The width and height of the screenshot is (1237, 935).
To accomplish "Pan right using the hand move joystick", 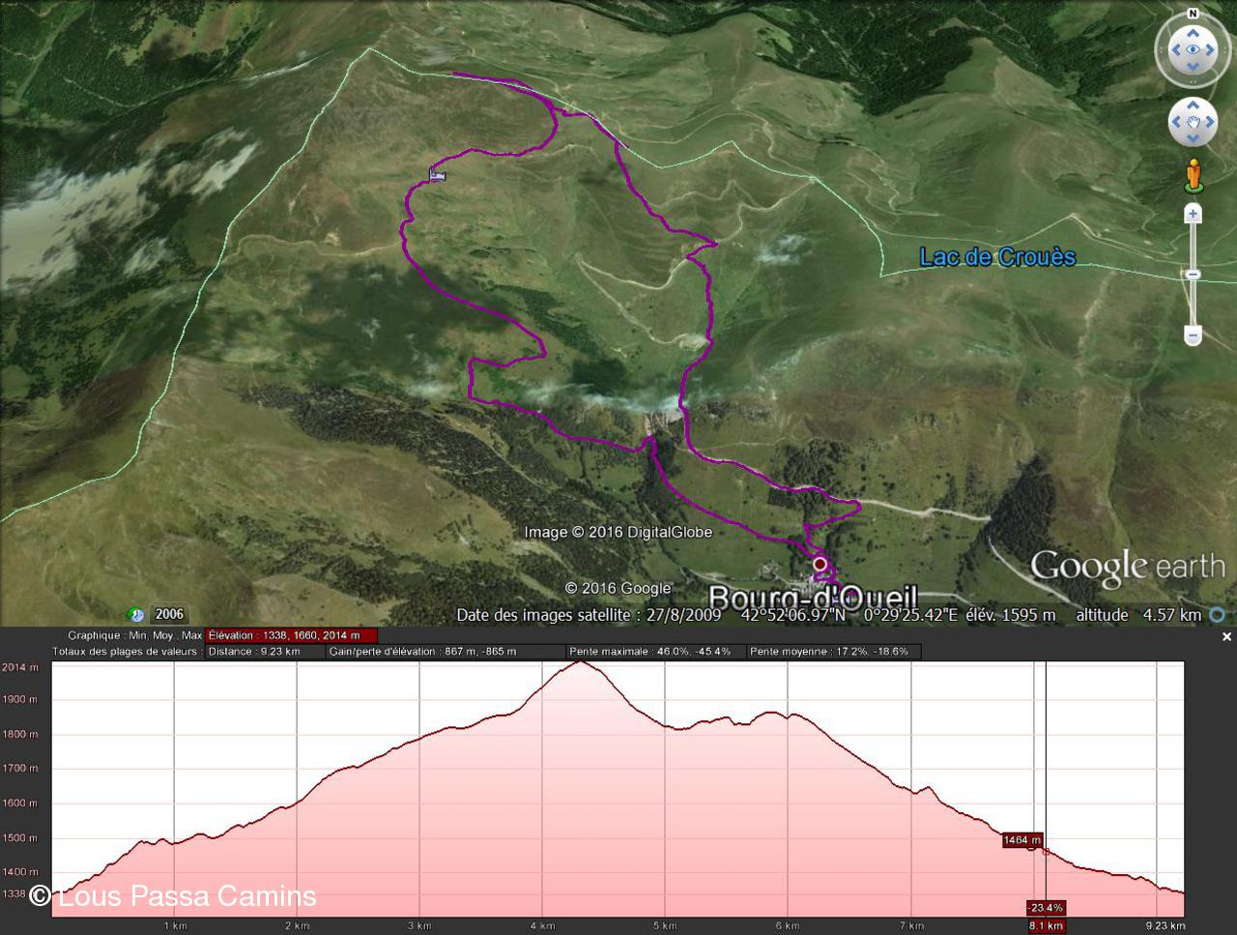I will point(1211,122).
